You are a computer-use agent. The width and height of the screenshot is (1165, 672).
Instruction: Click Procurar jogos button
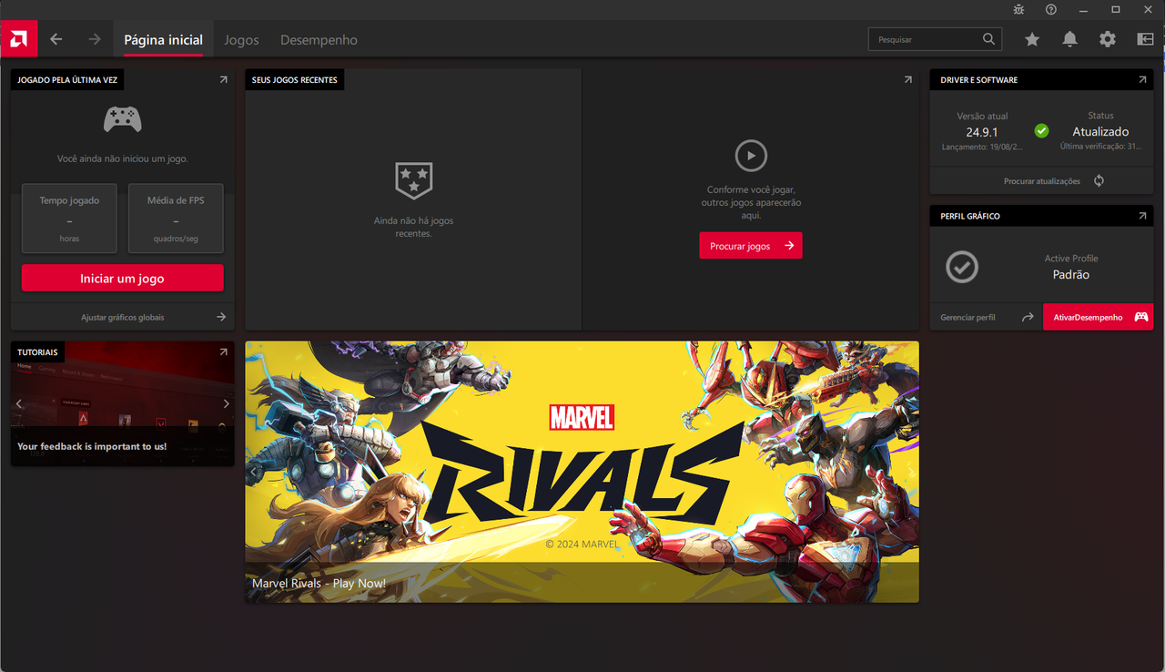[751, 246]
